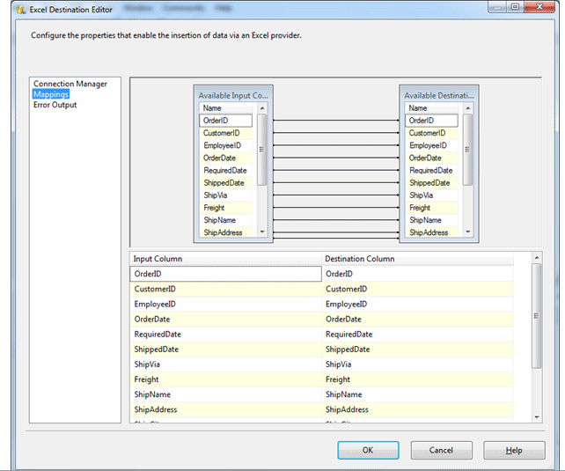
Task: Open Input Column dropdown for CustomerID row
Action: coord(226,289)
